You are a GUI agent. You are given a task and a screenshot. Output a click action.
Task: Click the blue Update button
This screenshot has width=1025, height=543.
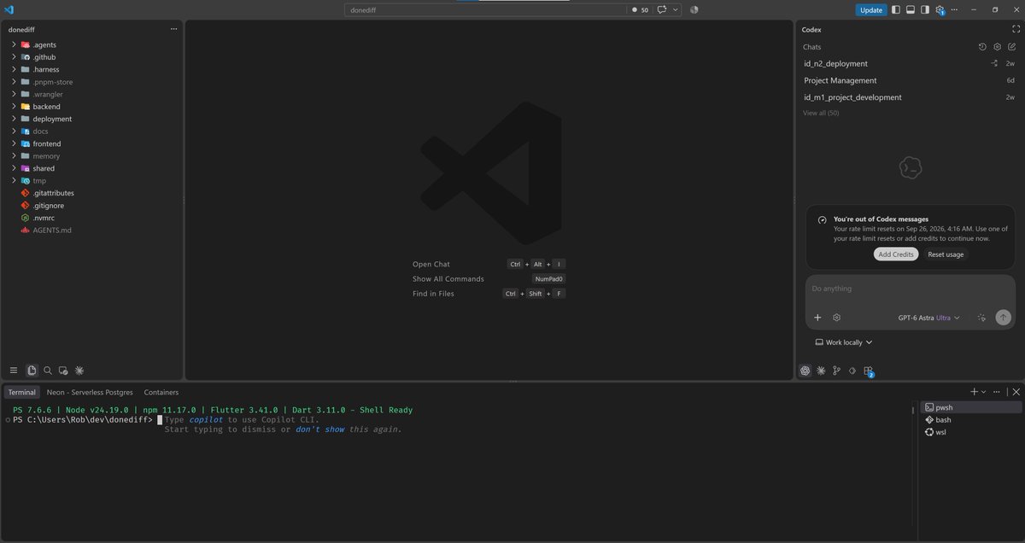tap(871, 10)
